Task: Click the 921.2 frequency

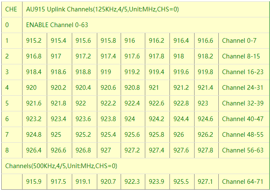Action: pyautogui.click(x=181, y=88)
